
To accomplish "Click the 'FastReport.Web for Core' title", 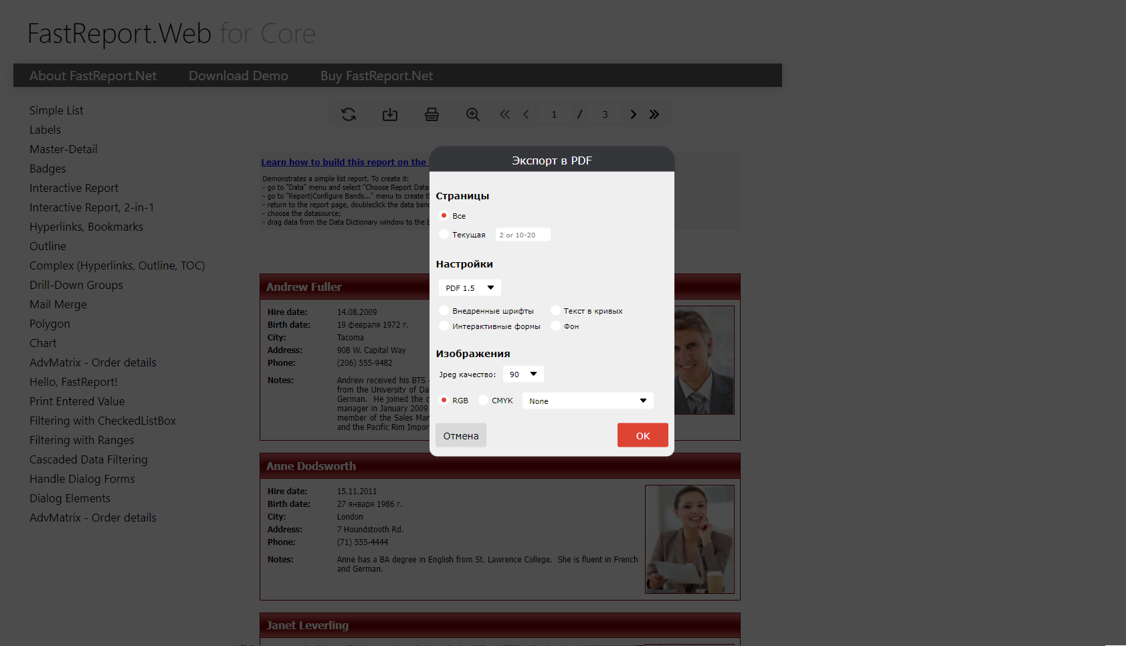I will coord(171,33).
